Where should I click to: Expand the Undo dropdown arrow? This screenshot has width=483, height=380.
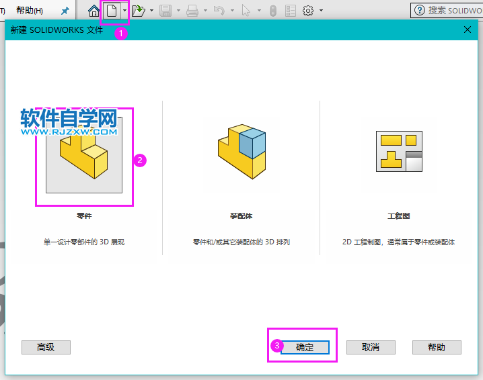click(232, 11)
